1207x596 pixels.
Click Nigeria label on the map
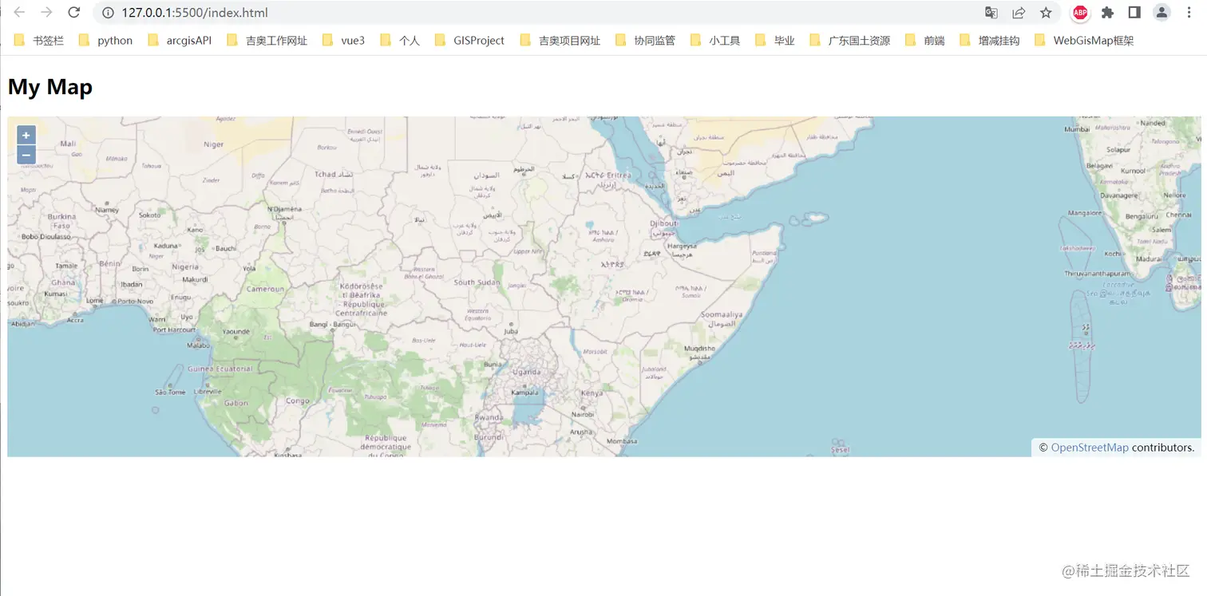[x=185, y=267]
